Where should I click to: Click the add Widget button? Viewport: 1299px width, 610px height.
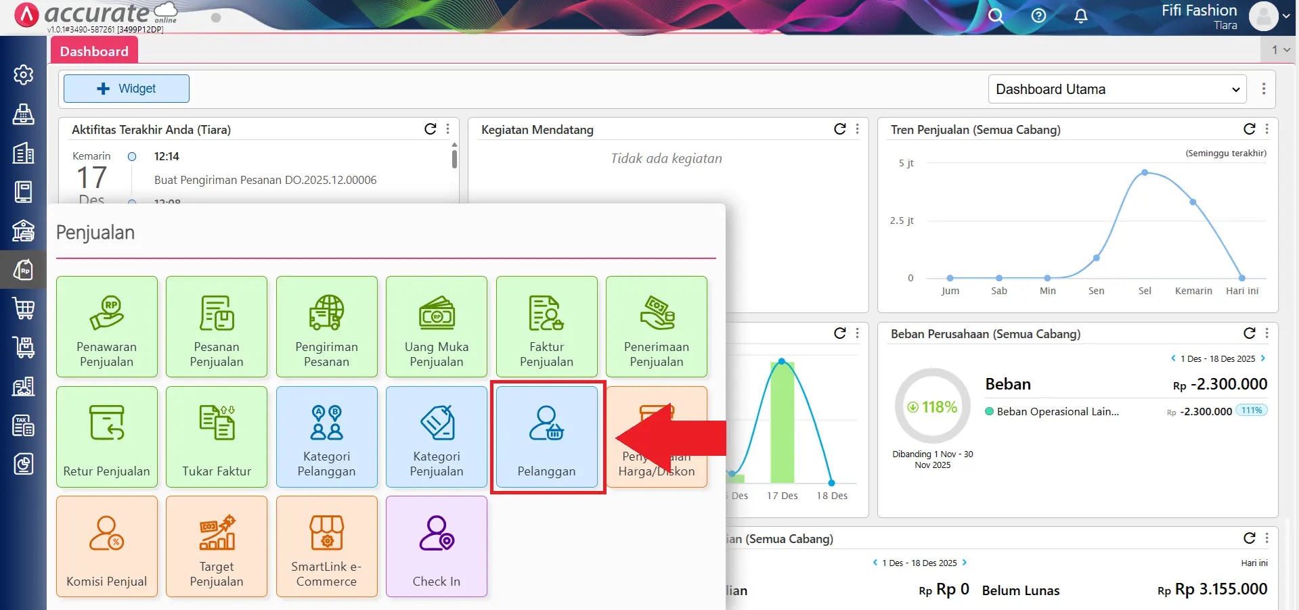(x=127, y=89)
